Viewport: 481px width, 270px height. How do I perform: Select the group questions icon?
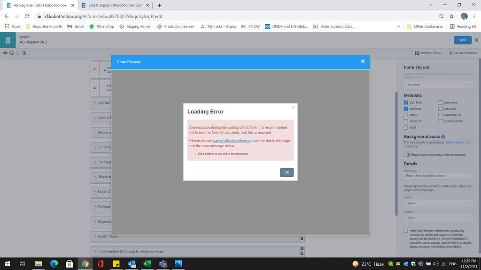(18, 53)
